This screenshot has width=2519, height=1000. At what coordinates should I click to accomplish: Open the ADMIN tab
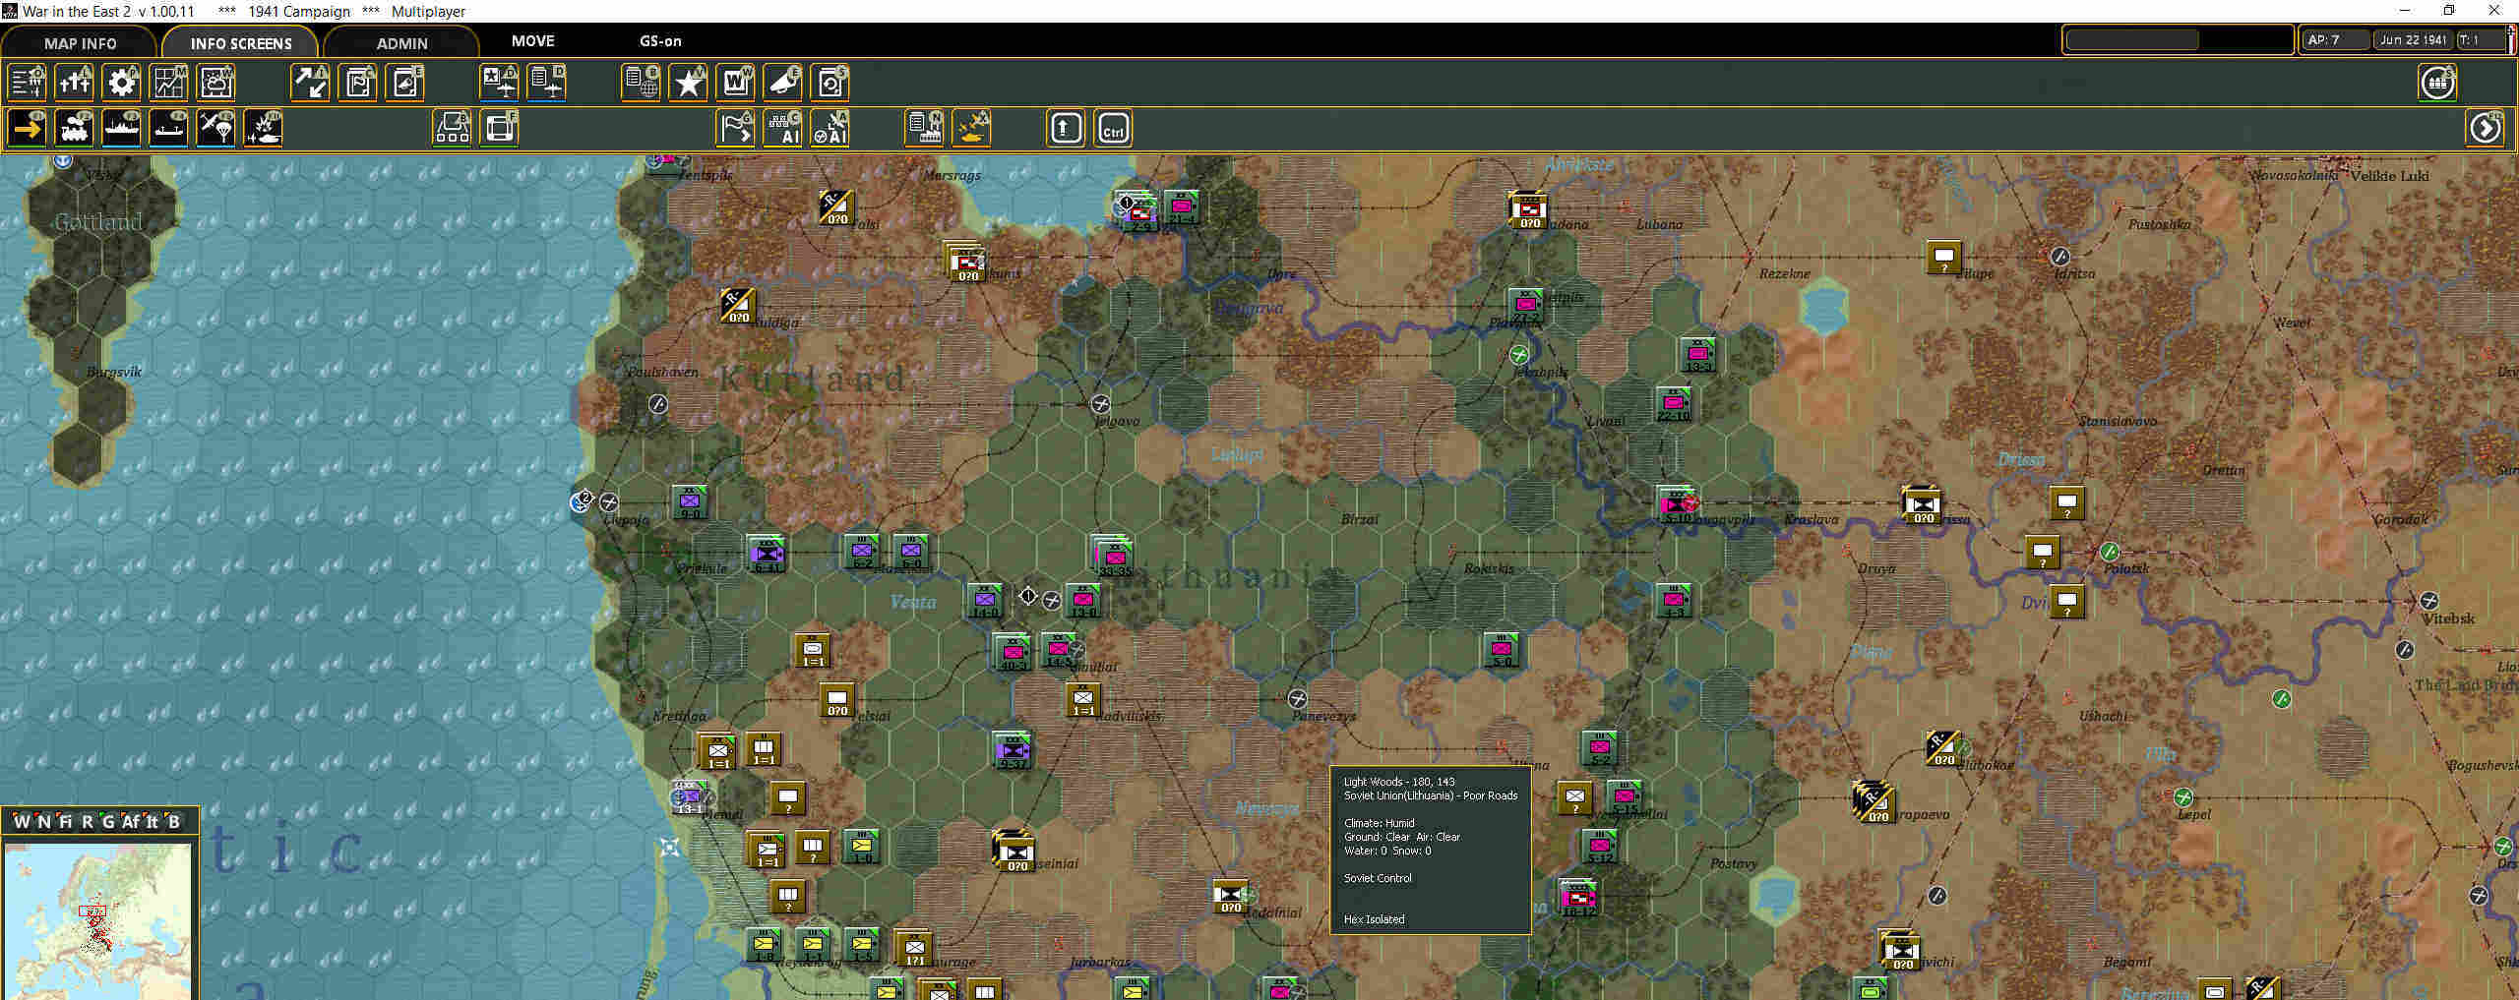point(401,43)
